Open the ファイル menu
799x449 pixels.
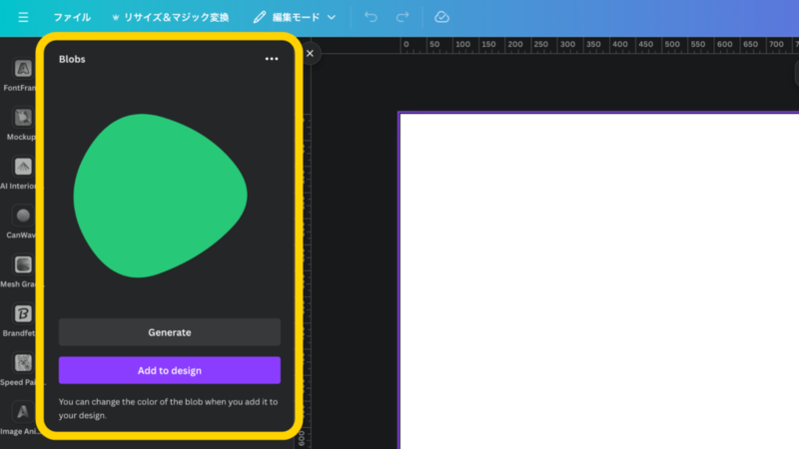pos(72,17)
